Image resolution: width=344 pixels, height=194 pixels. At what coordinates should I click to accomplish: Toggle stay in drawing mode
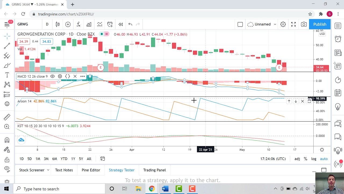click(x=7, y=150)
